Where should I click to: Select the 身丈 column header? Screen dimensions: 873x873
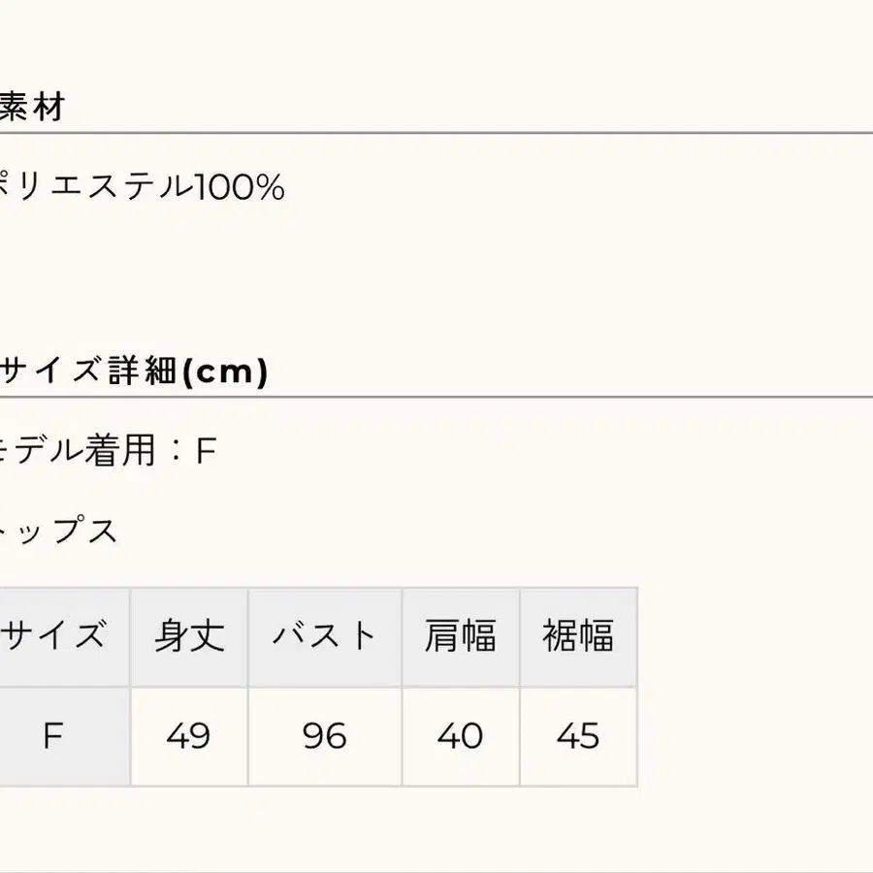[189, 636]
